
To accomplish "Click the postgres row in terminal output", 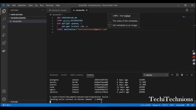I will pyautogui.click(x=97, y=80).
